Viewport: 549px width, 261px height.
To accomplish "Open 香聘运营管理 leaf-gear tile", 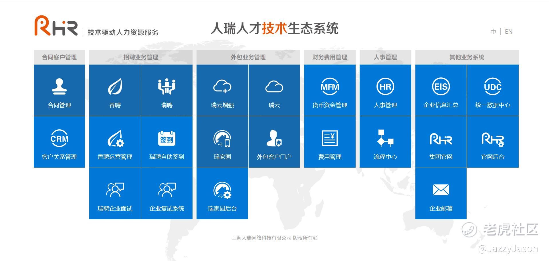I will [x=115, y=142].
